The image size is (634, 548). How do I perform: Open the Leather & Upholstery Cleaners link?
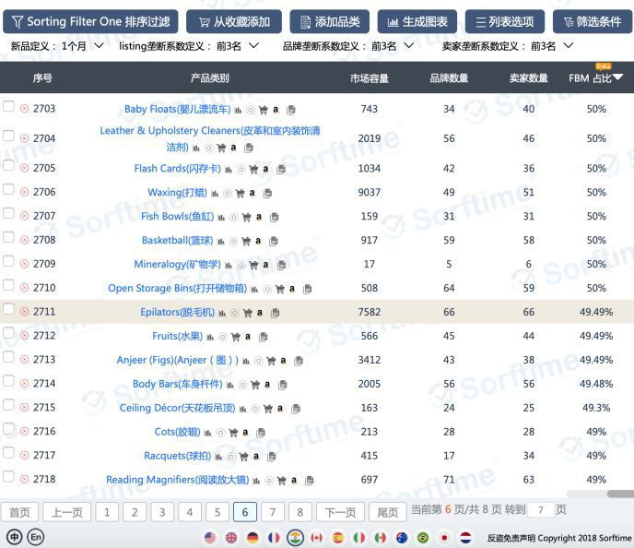tap(210, 138)
